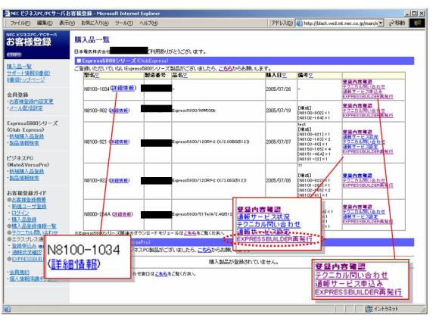Open 詳細情報 link for N8100-1034

pyautogui.click(x=123, y=88)
